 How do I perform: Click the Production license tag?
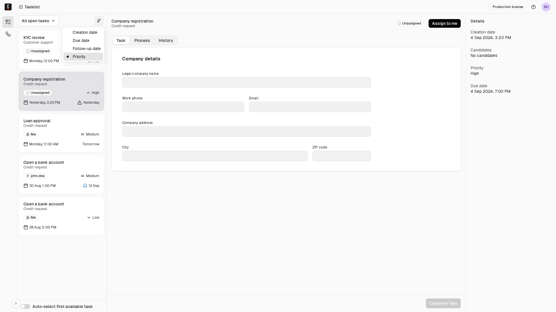pyautogui.click(x=508, y=7)
